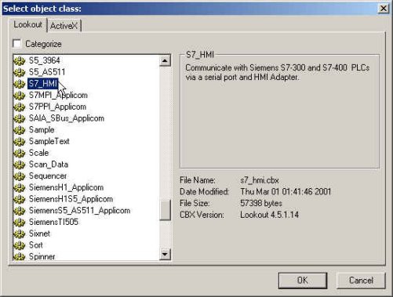
Task: Click the list scrollbar down arrow
Action: (x=165, y=254)
